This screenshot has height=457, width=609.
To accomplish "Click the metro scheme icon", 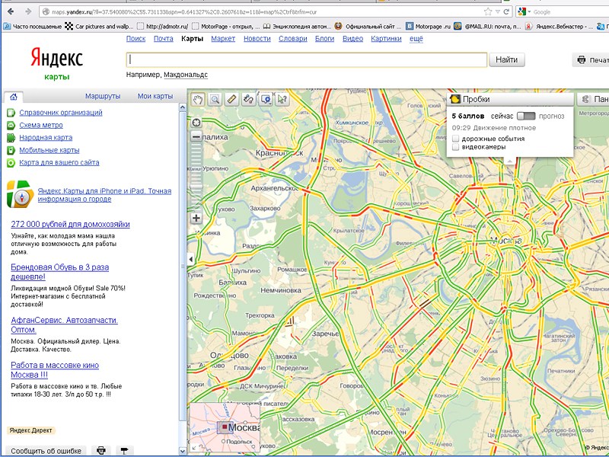I will [x=11, y=125].
